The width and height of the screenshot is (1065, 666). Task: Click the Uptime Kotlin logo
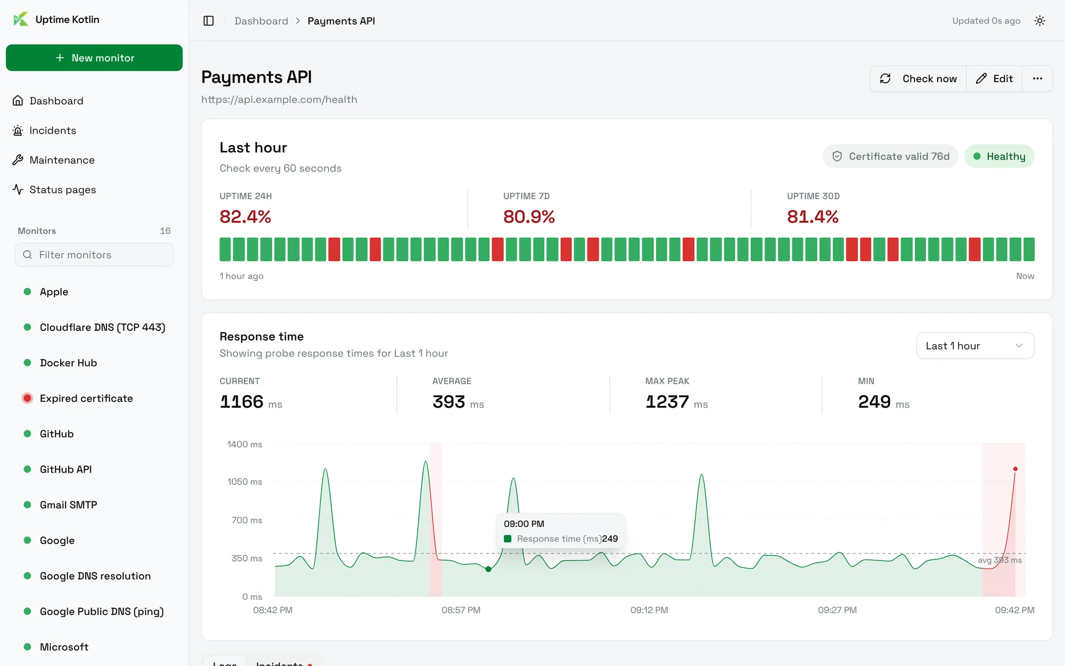click(21, 19)
